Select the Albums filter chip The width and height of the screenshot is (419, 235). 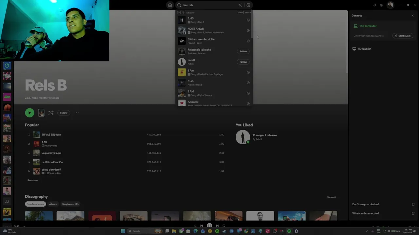(53, 204)
